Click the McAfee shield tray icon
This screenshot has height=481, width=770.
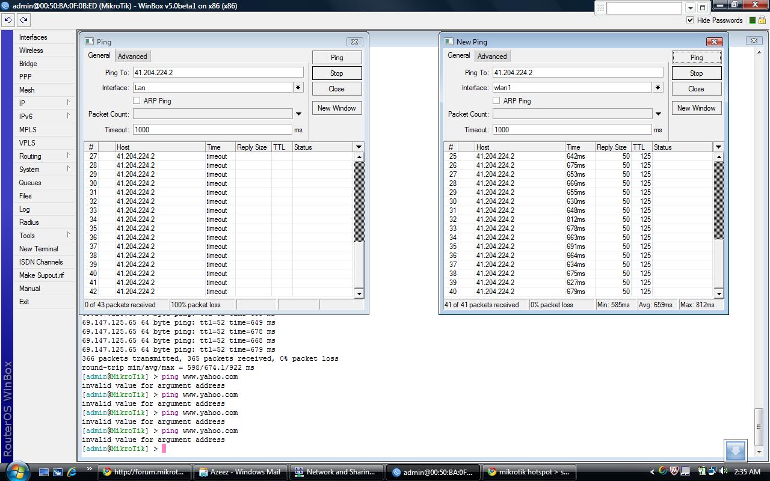[x=674, y=471]
